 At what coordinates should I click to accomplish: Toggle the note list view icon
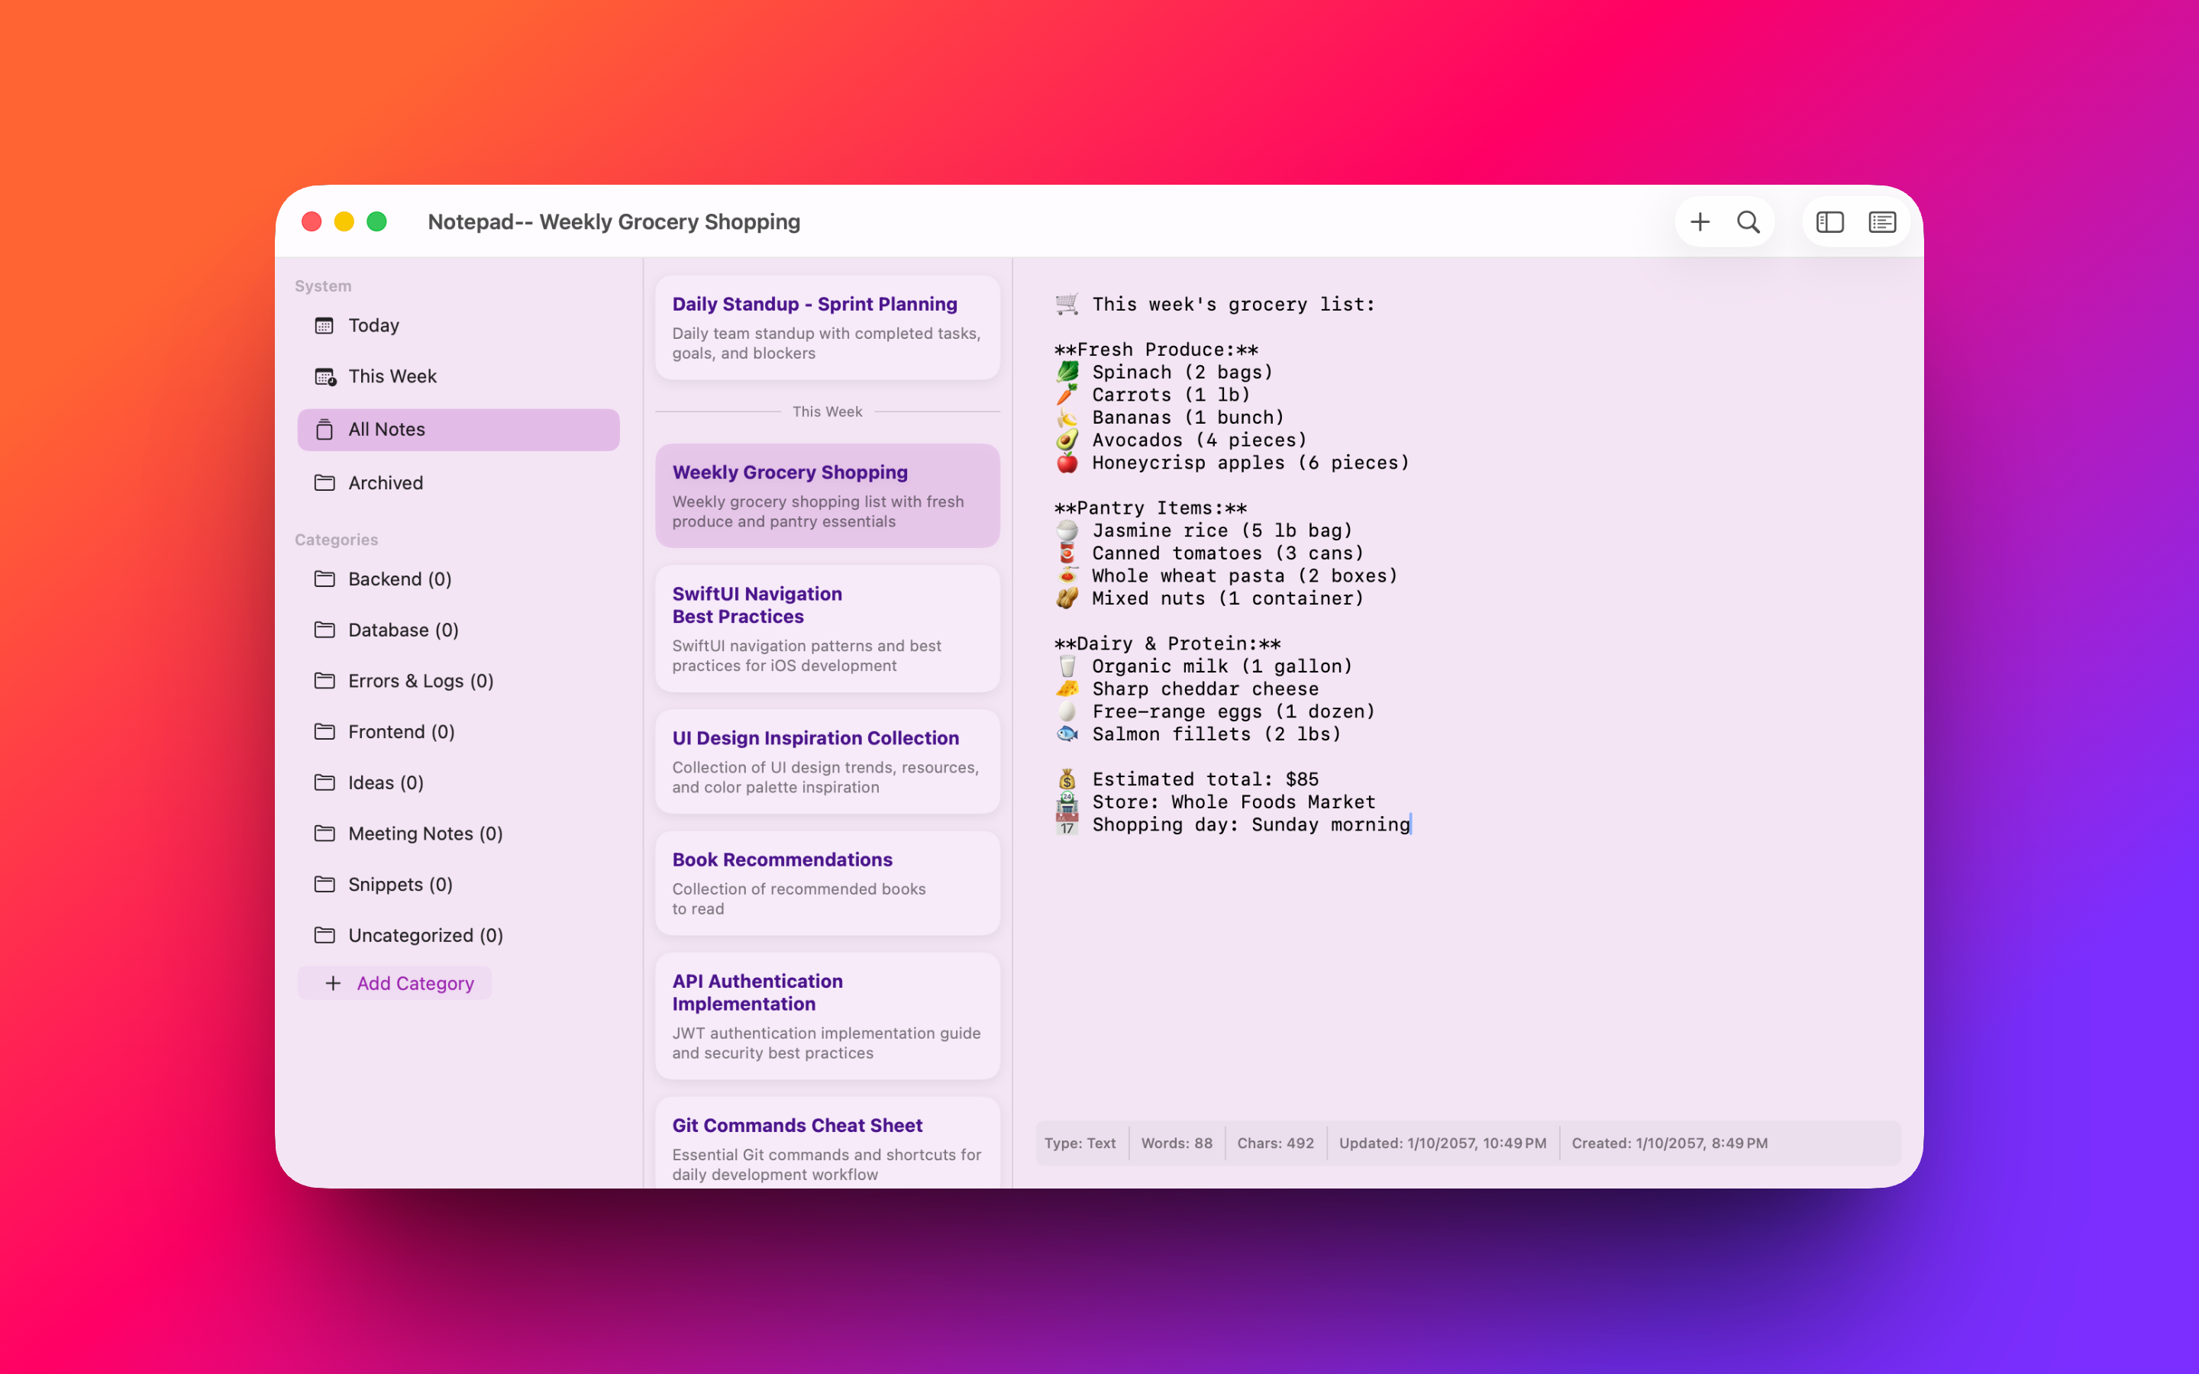coord(1881,221)
